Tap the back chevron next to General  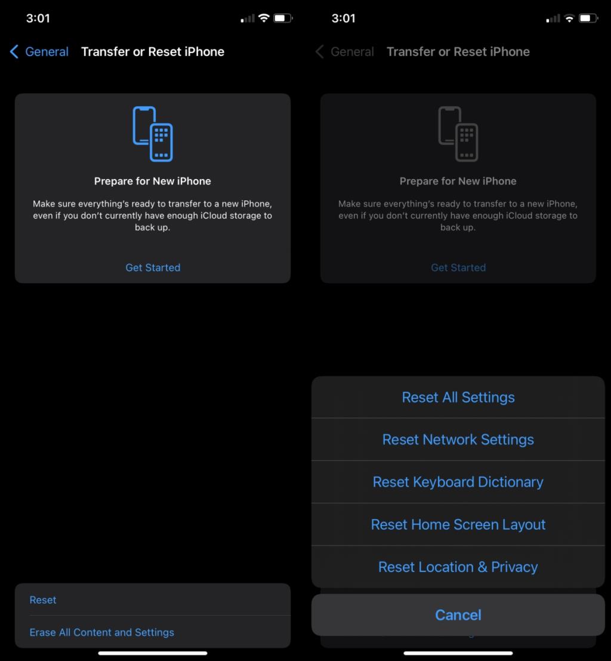14,52
